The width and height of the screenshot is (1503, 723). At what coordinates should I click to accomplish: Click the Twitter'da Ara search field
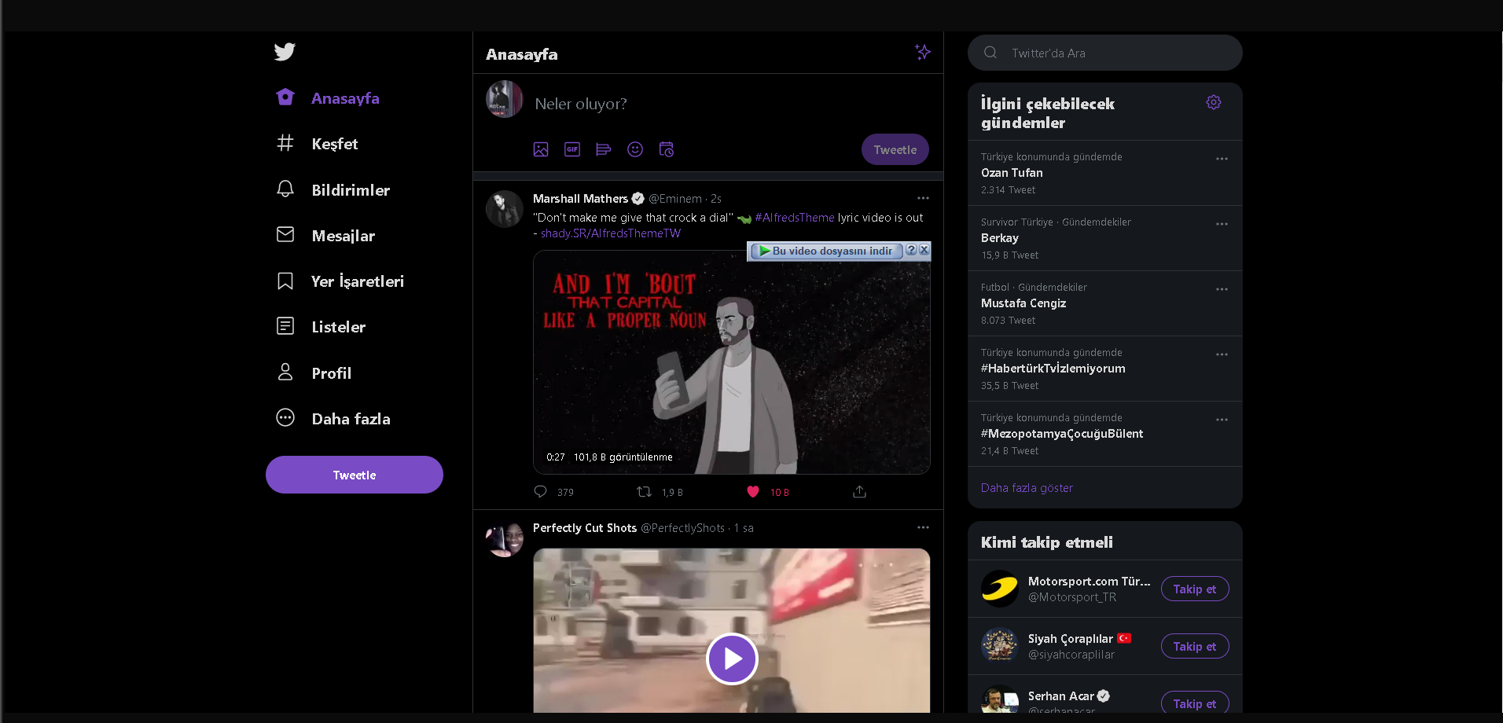(1105, 53)
